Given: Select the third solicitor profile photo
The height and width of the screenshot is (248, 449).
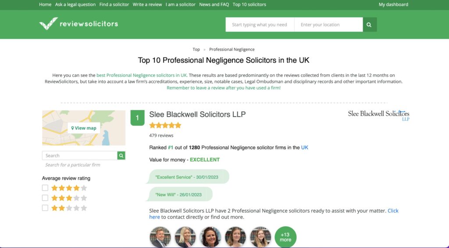Looking at the screenshot, I should (x=210, y=237).
